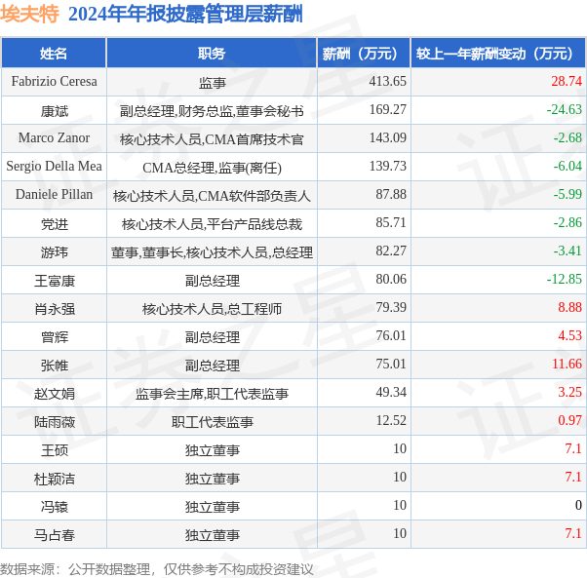Select the name Fabrizio Ceresa
The image size is (587, 578).
pos(54,81)
